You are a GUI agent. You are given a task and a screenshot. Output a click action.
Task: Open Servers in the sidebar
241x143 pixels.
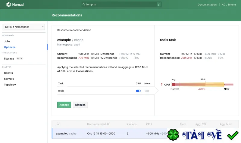coord(9,79)
